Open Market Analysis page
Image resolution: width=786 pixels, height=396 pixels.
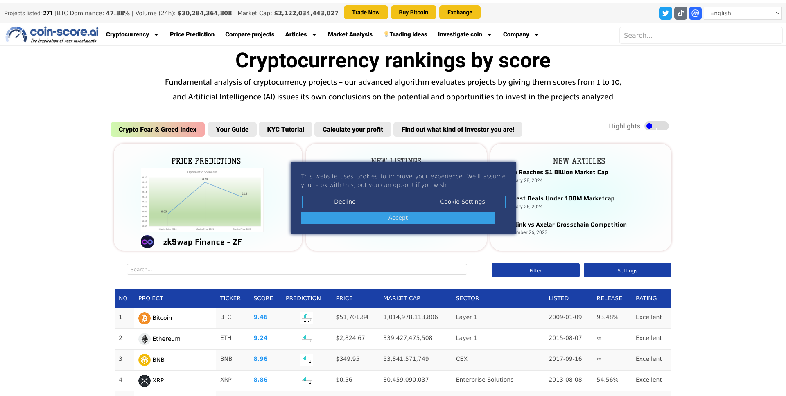(350, 34)
